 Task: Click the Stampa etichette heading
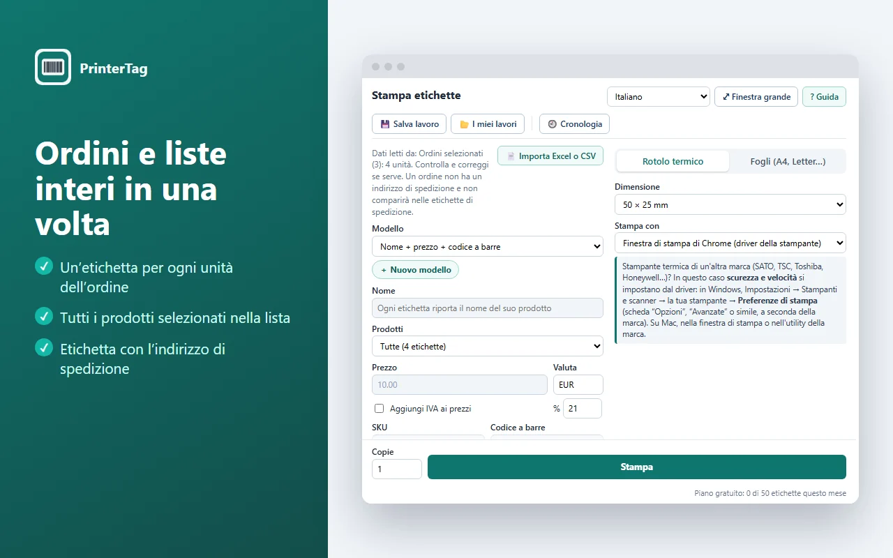[417, 96]
